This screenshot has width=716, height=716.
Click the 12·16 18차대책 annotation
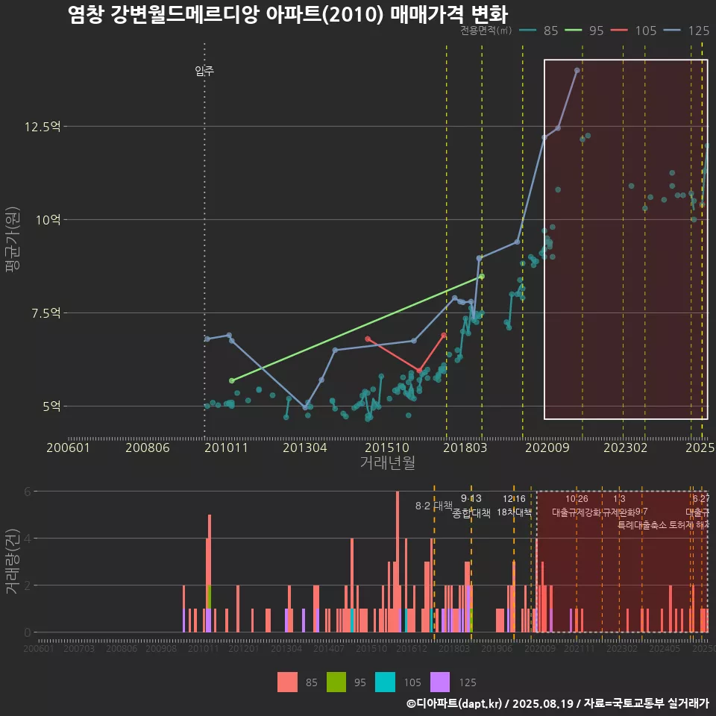click(x=514, y=506)
